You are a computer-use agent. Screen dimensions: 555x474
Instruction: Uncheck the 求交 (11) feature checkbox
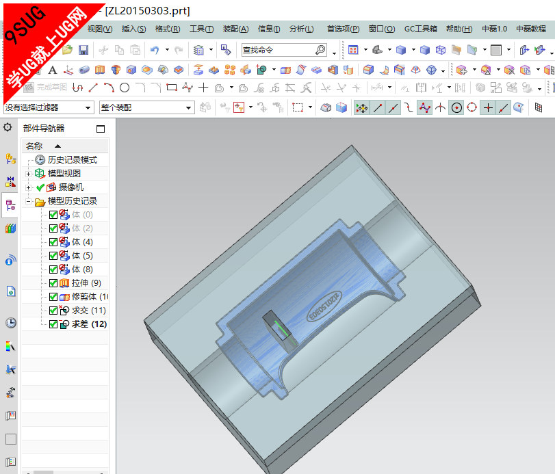(53, 311)
